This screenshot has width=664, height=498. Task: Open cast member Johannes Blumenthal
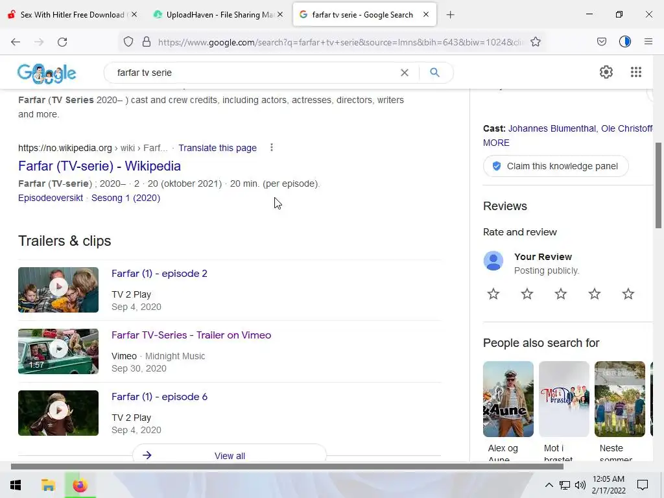[552, 128]
